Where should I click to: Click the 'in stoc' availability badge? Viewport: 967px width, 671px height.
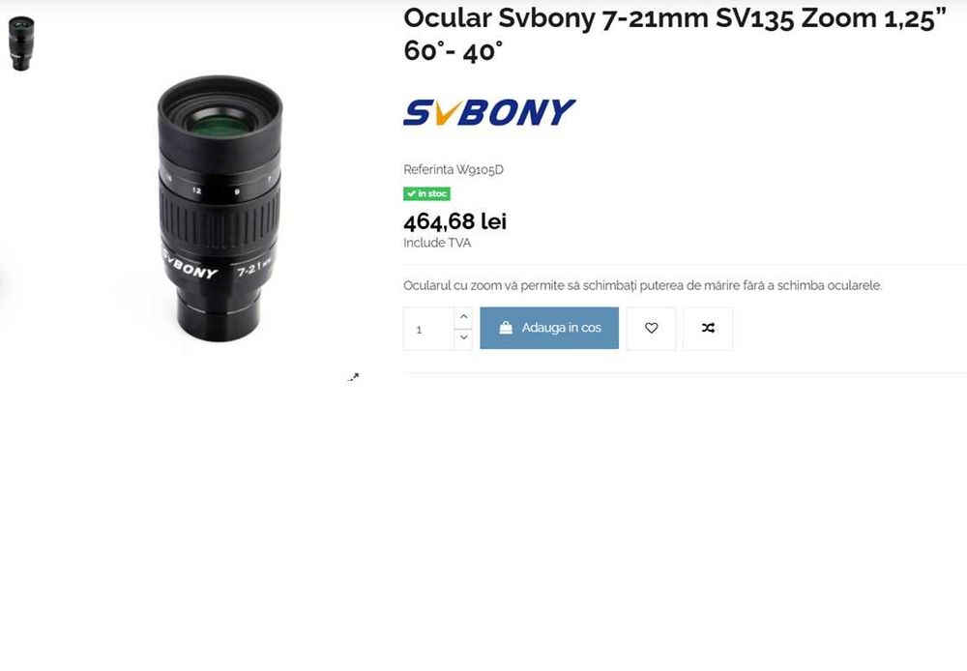(x=426, y=193)
